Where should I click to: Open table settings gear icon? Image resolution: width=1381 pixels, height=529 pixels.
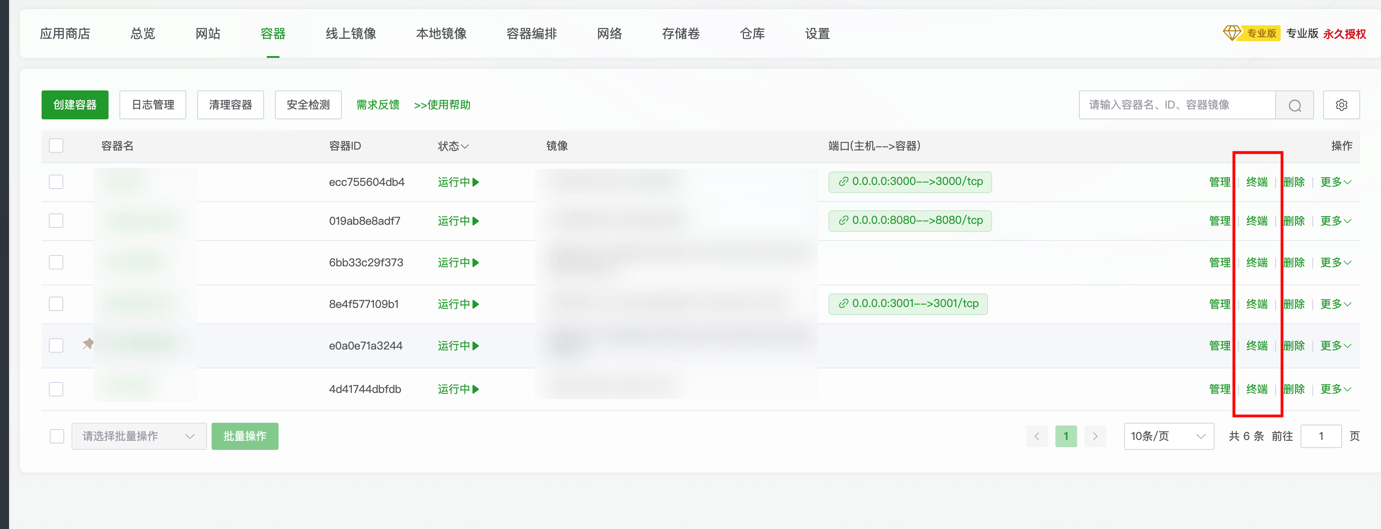point(1341,105)
